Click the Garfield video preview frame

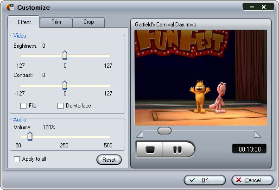coord(201,78)
